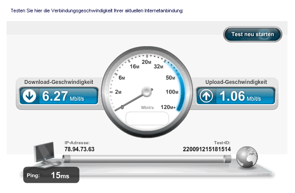The height and width of the screenshot is (193, 295).
Task: Click the connection progress bar
Action: pyautogui.click(x=147, y=159)
